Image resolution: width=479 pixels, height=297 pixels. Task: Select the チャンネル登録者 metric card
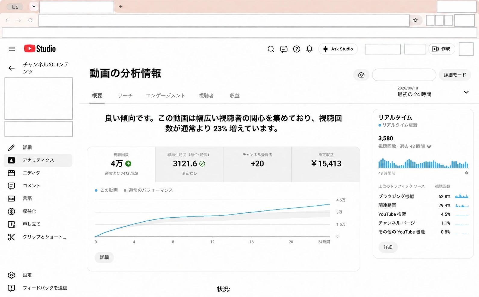click(257, 164)
